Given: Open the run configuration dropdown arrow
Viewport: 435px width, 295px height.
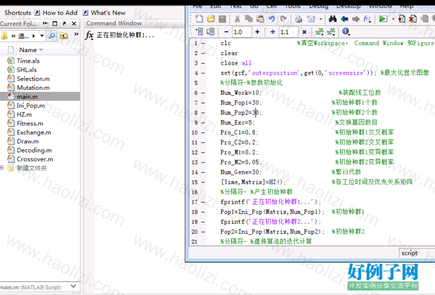Looking at the screenshot, I should tap(393, 19).
